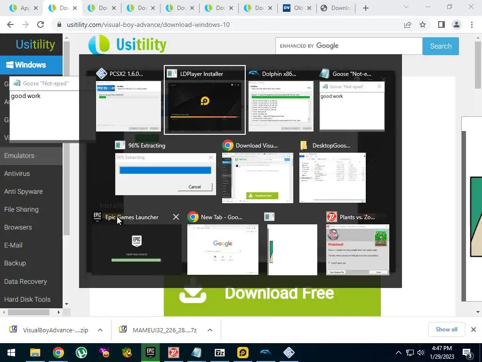482x362 pixels.
Task: Open the tab search dropdown
Action: pos(406,7)
